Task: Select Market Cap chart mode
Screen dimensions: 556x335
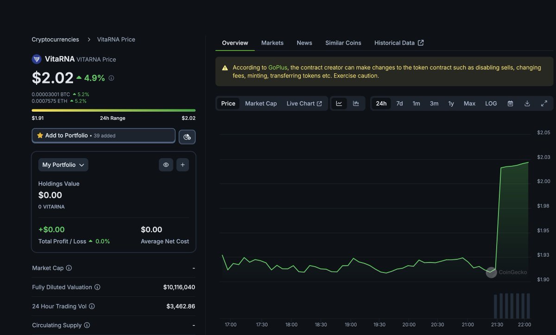Action: [261, 104]
